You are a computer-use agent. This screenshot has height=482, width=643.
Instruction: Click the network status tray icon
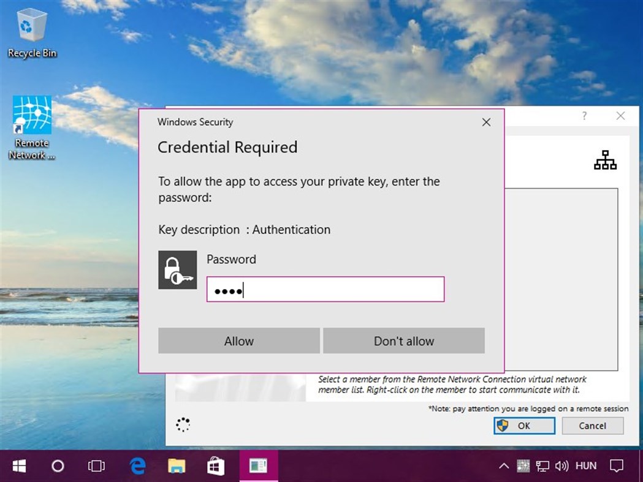click(542, 465)
